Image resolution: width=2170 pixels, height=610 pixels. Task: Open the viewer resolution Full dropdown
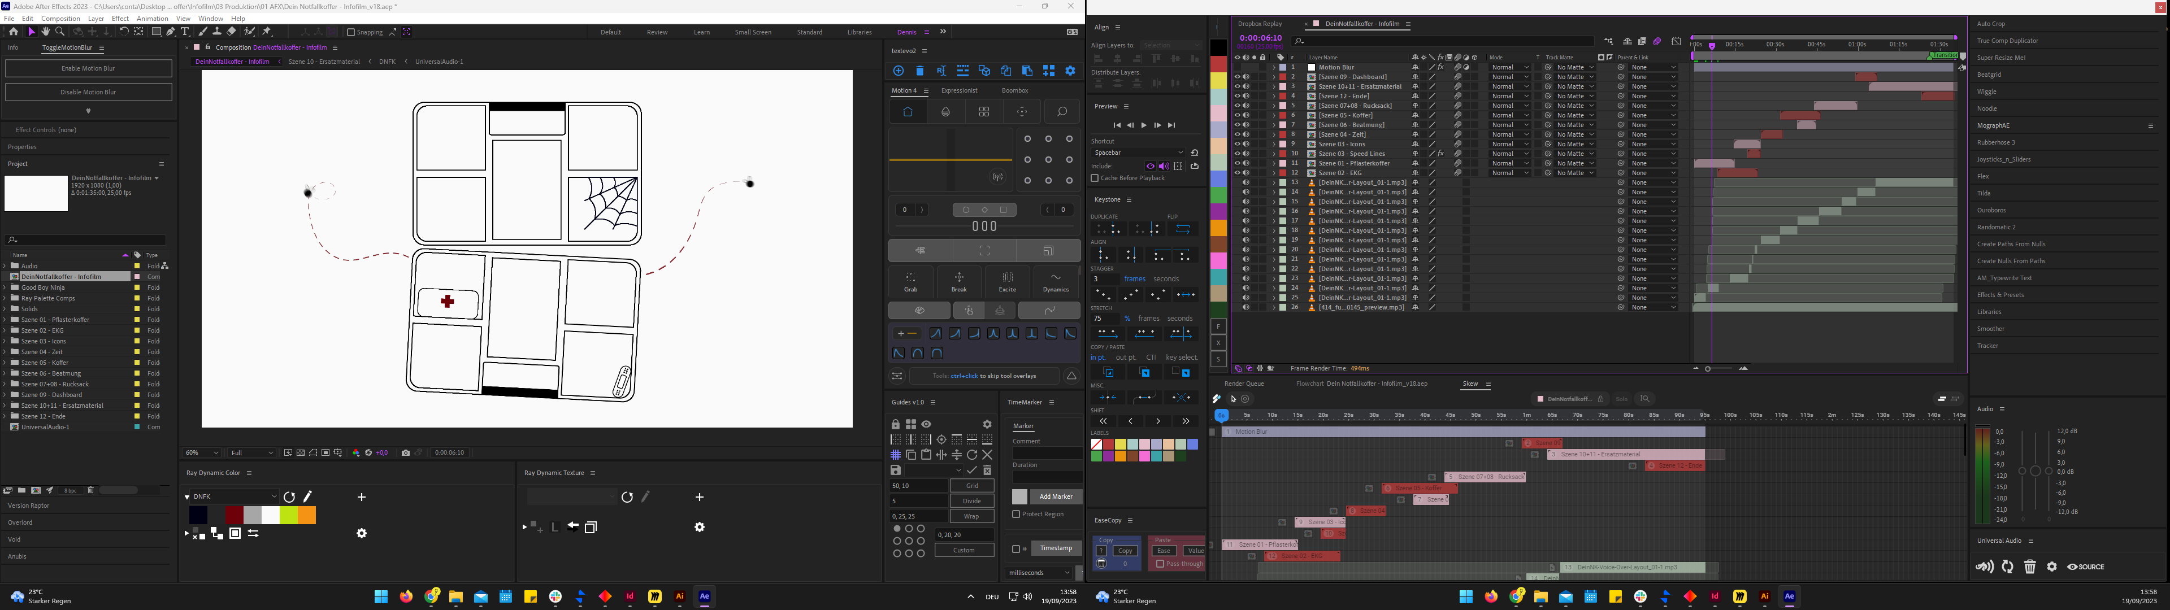coord(251,452)
